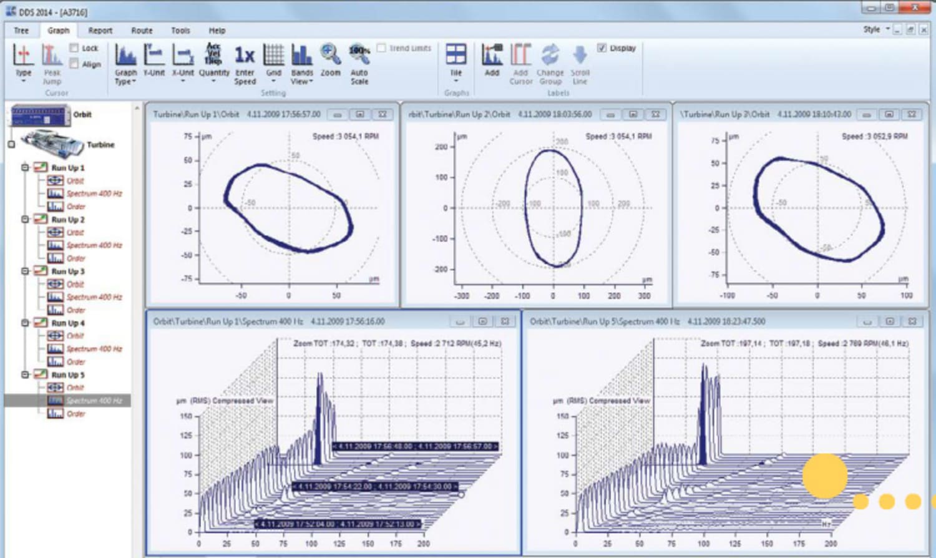The image size is (936, 558).
Task: Click the 17:54:22 time label in waterfall
Action: point(375,486)
